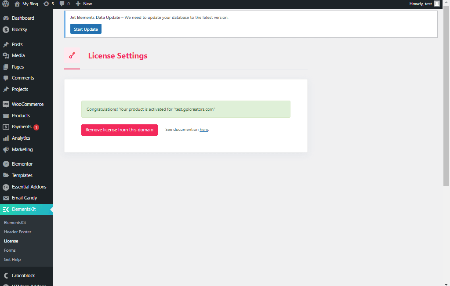This screenshot has width=450, height=286.
Task: Click the Posts pushpin icon
Action: (6, 44)
